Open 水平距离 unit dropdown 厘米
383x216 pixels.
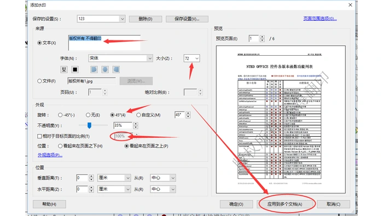pos(114,189)
